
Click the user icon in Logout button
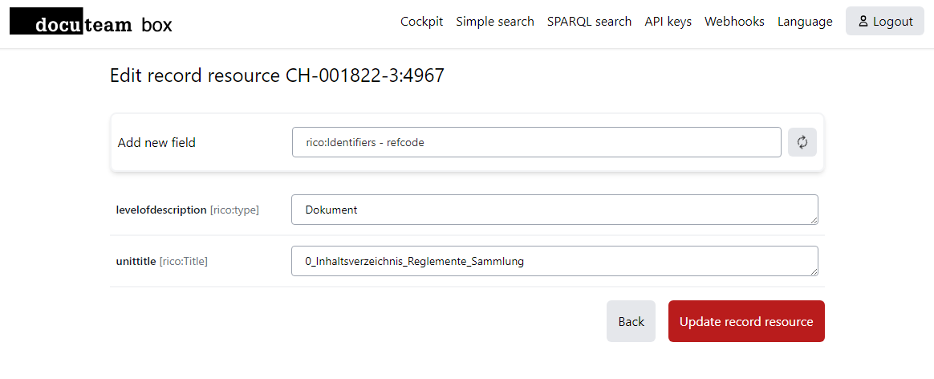click(x=863, y=22)
